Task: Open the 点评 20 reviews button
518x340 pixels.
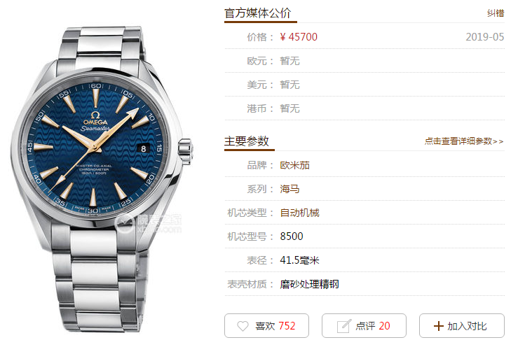Action: point(364,325)
